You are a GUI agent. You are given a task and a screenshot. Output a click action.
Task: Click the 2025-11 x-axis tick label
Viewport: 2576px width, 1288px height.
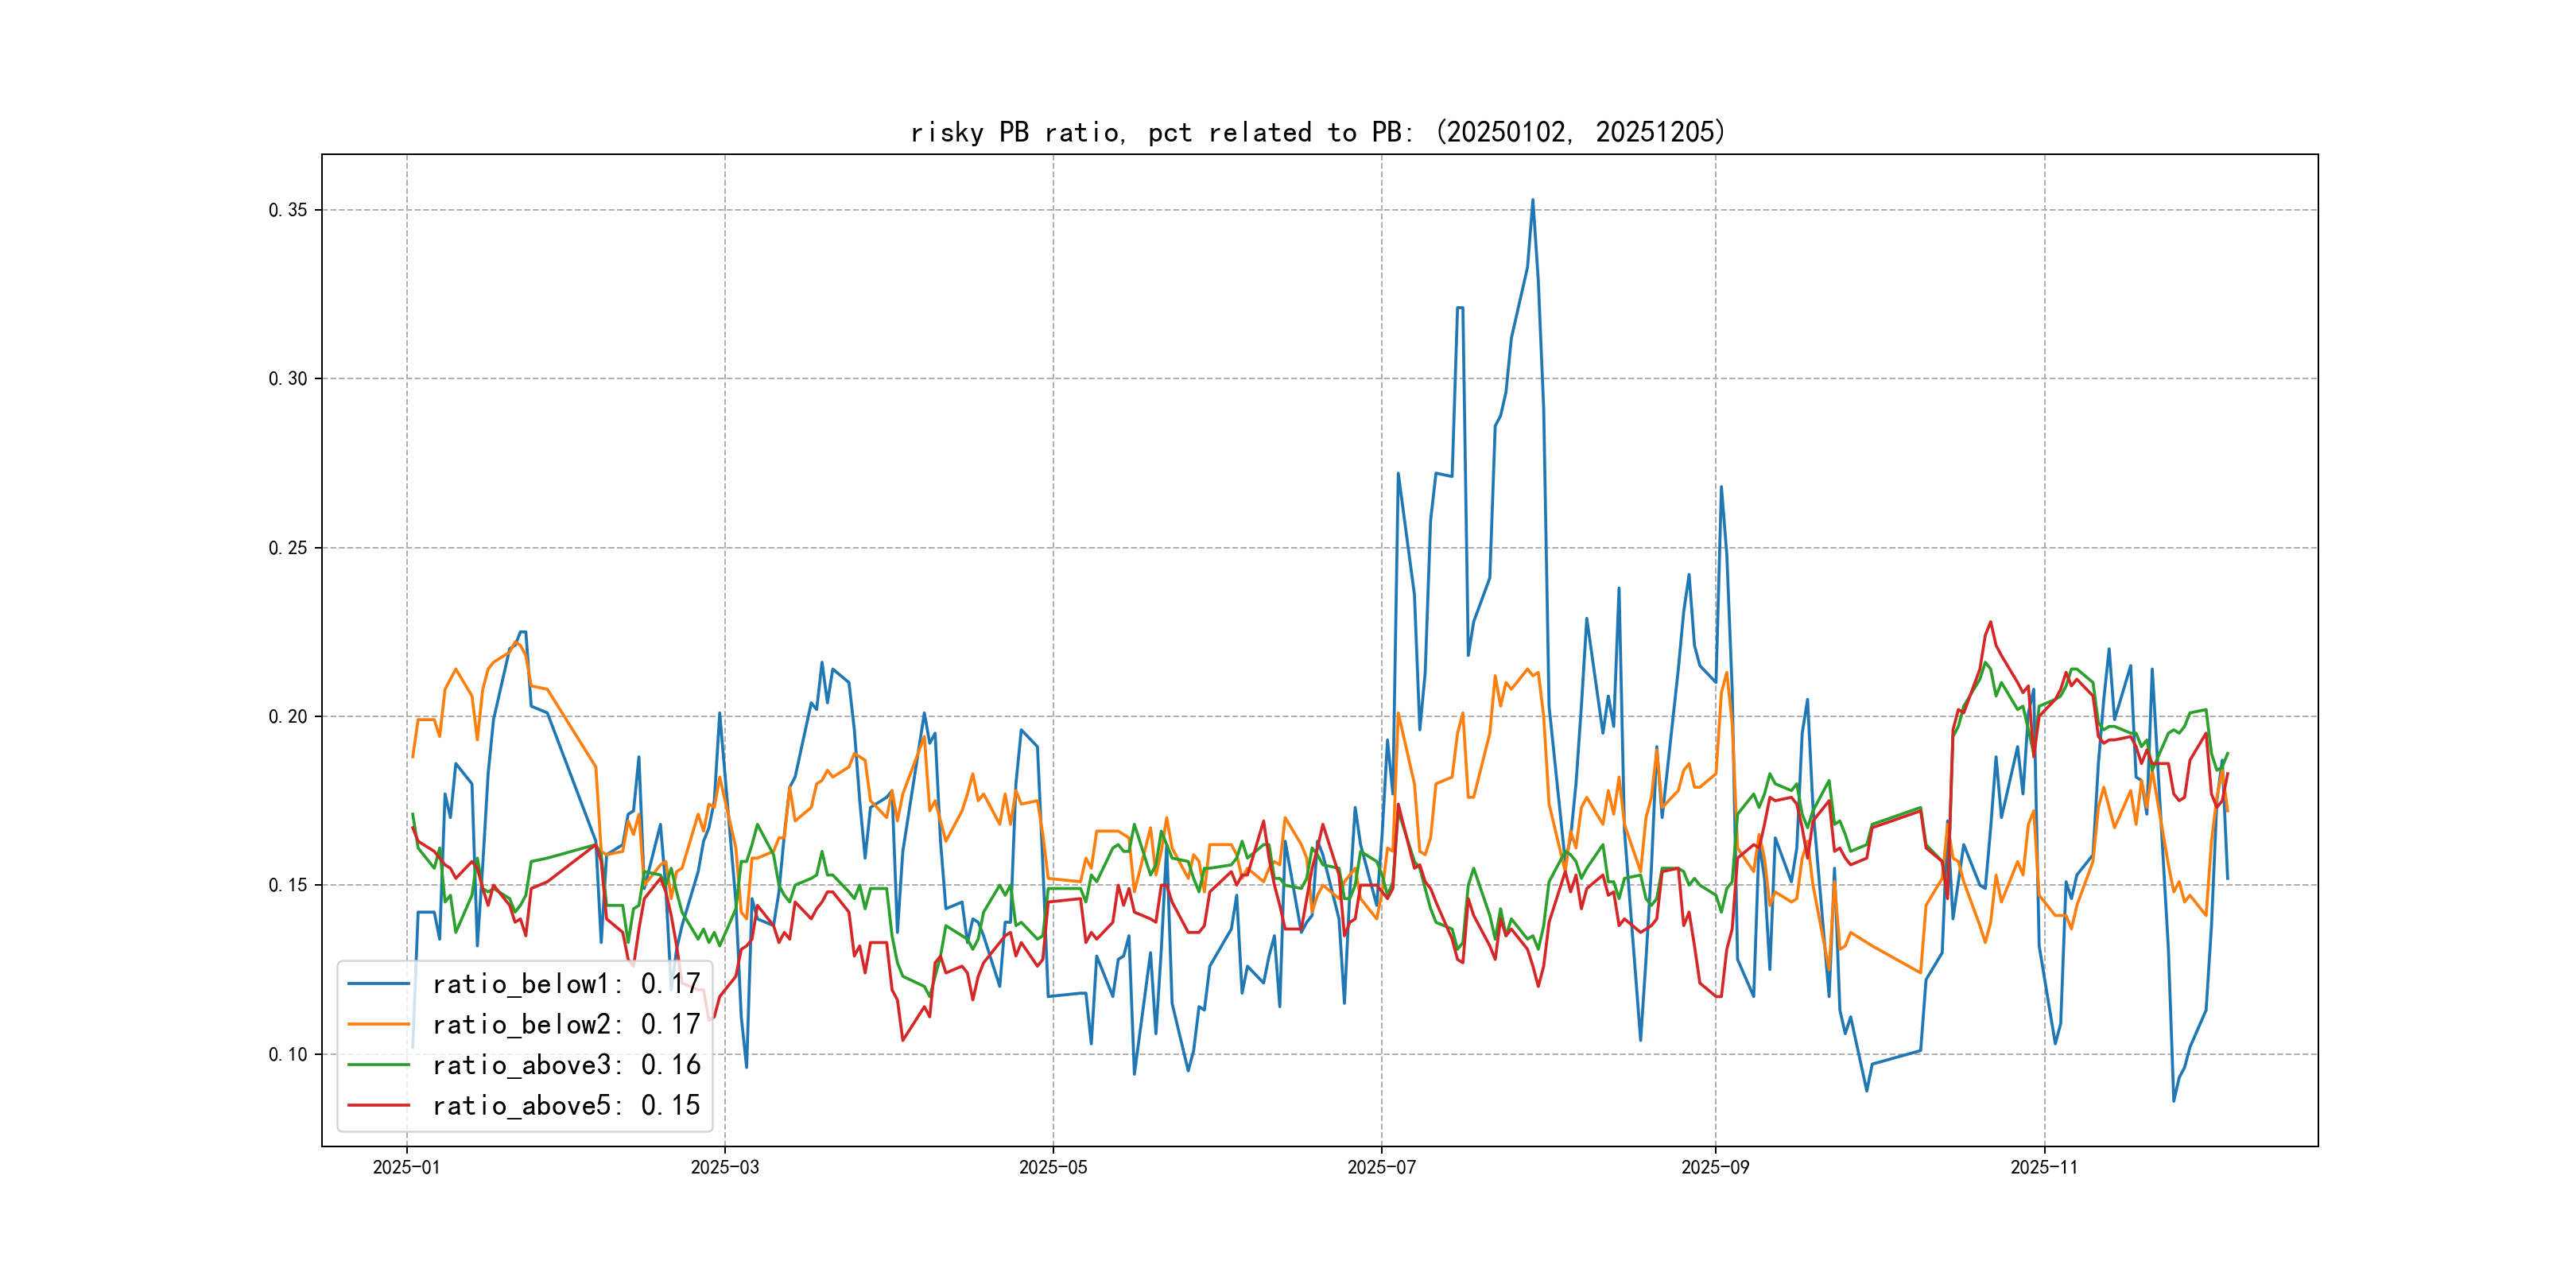pyautogui.click(x=2044, y=1168)
